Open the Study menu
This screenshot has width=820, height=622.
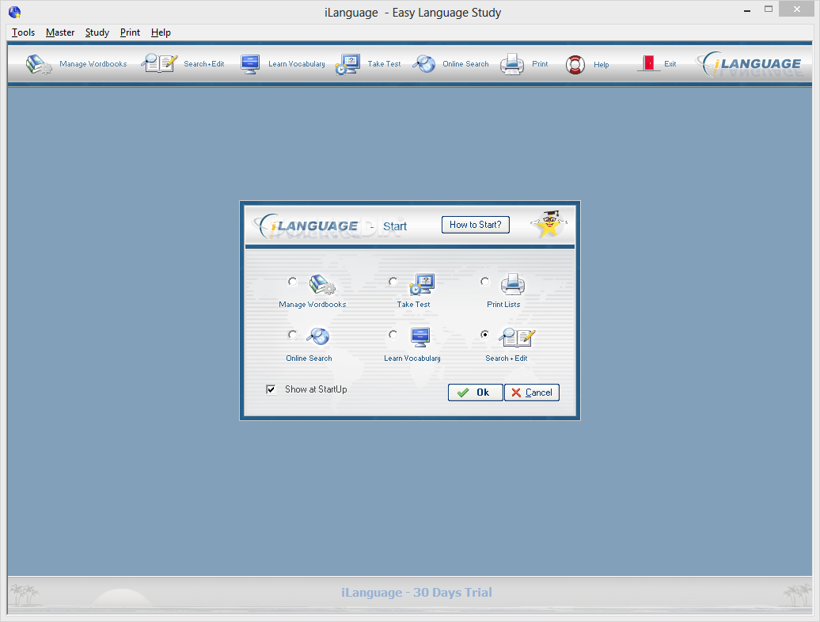97,32
